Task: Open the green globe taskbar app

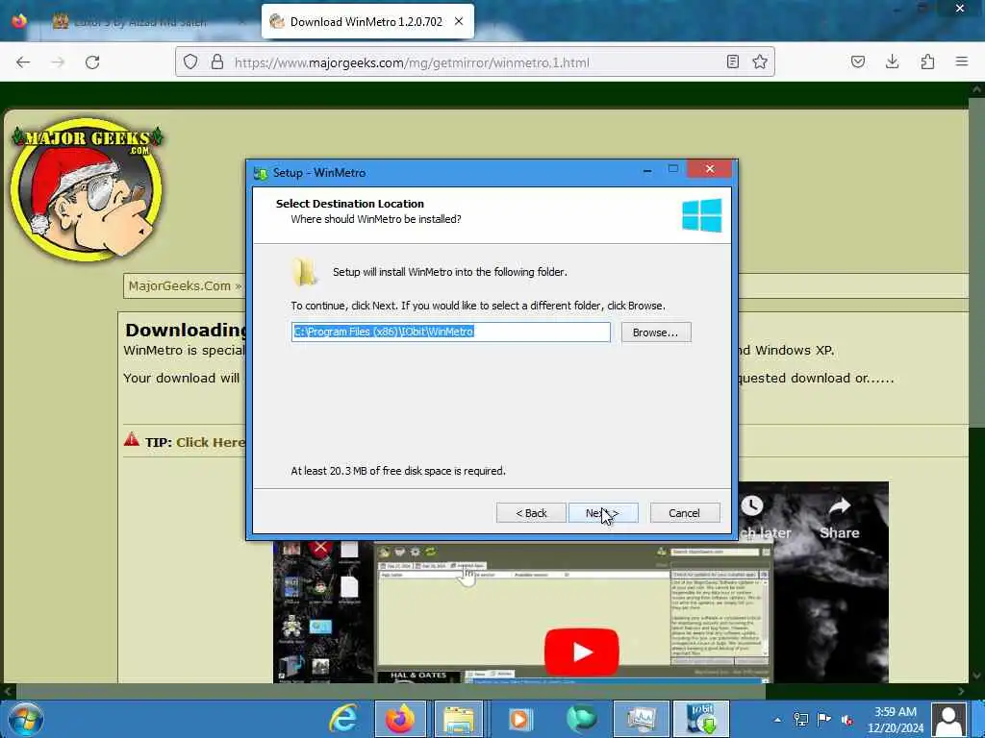Action: pos(582,719)
